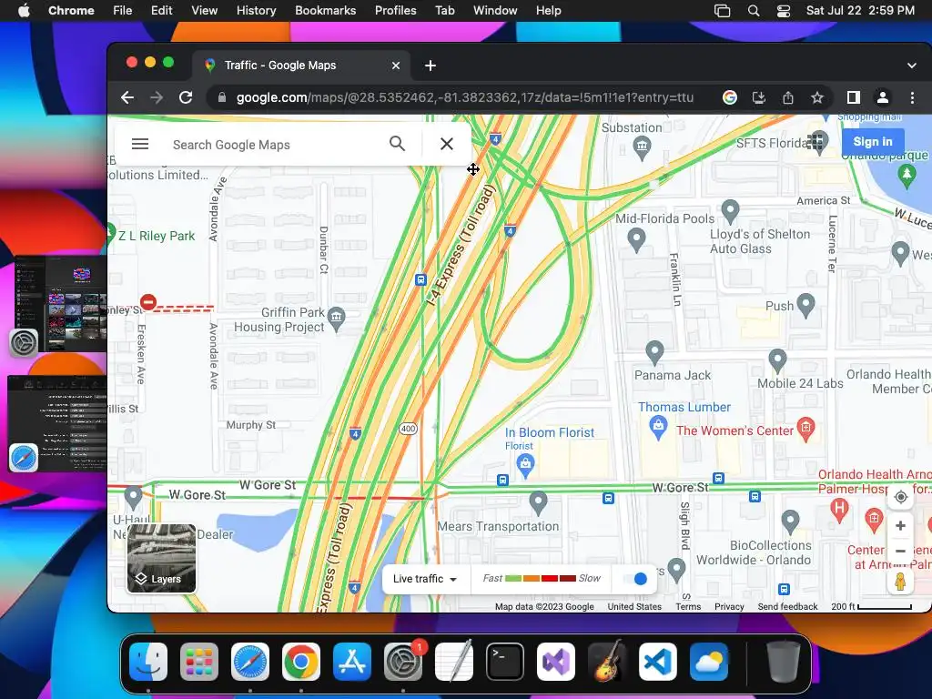The width and height of the screenshot is (932, 699).
Task: Select the Push location pin
Action: [805, 305]
